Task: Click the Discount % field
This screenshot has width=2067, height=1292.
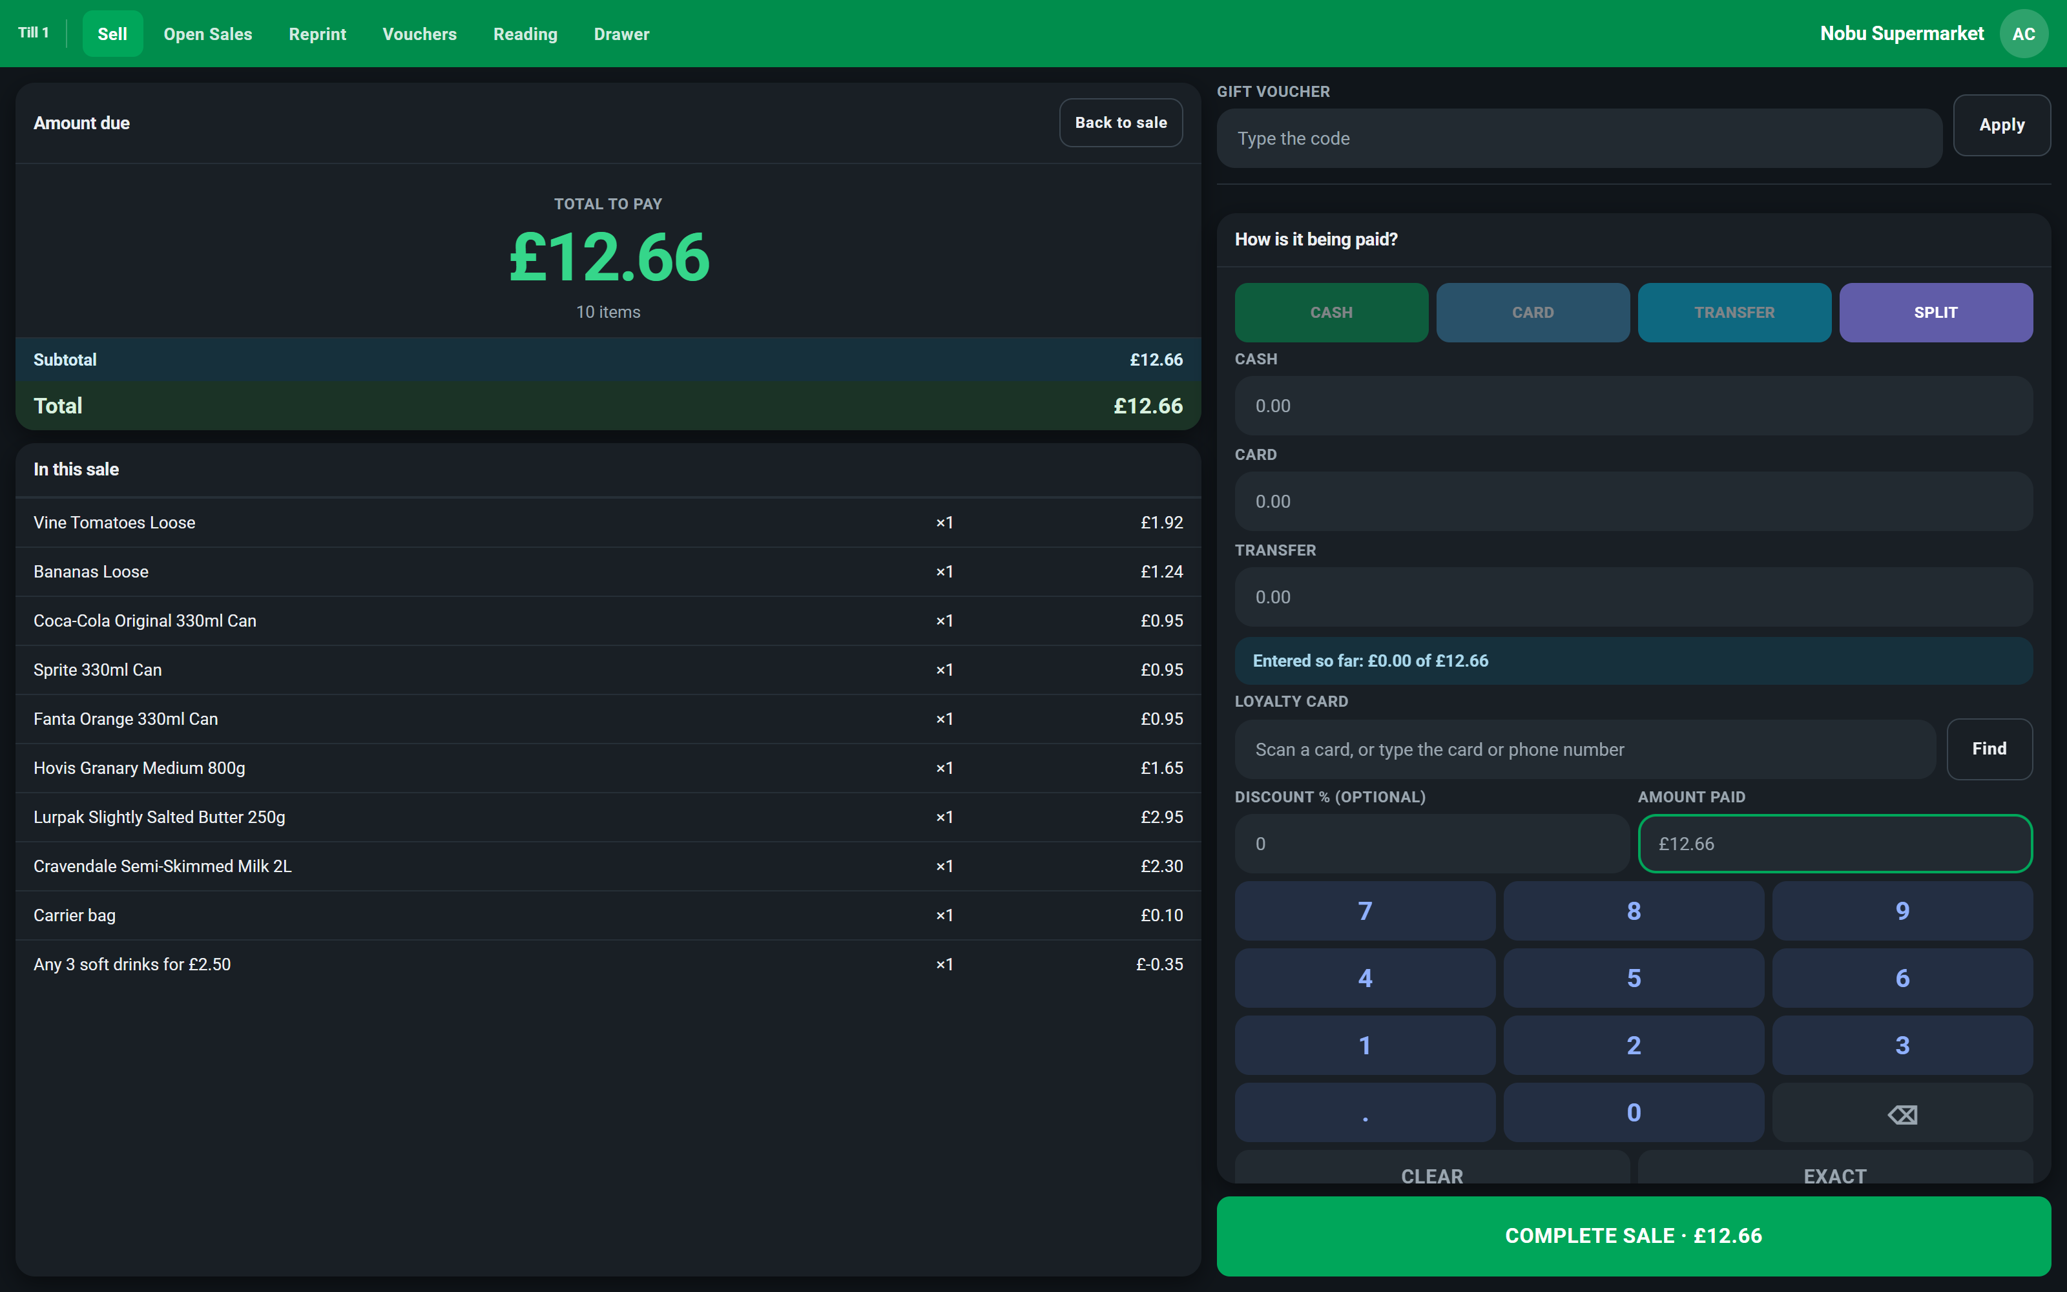Action: pos(1431,844)
